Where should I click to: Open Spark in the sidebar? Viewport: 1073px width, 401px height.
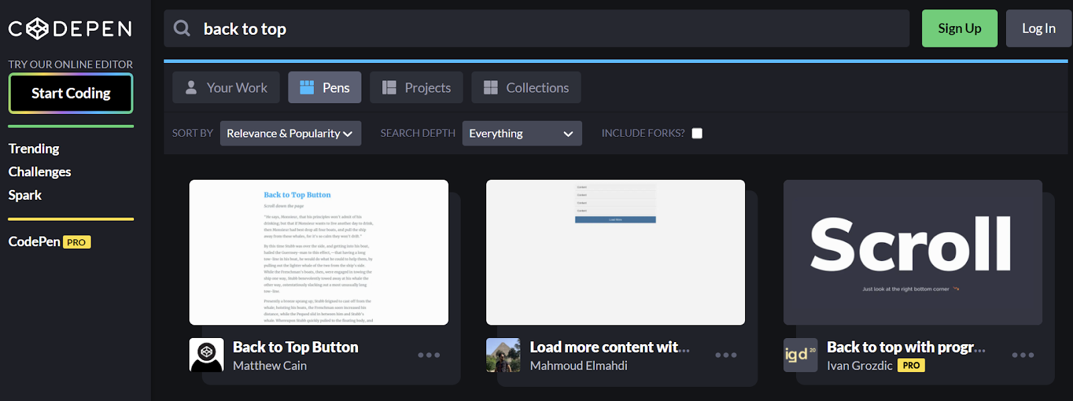[x=25, y=195]
